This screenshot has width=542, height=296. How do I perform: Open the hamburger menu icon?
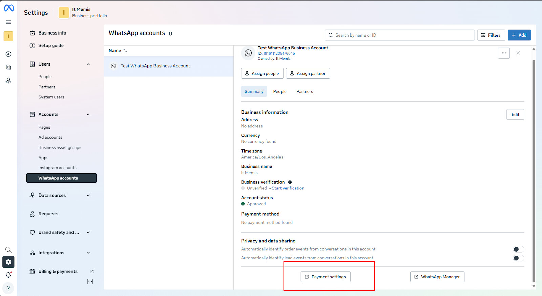[x=8, y=22]
